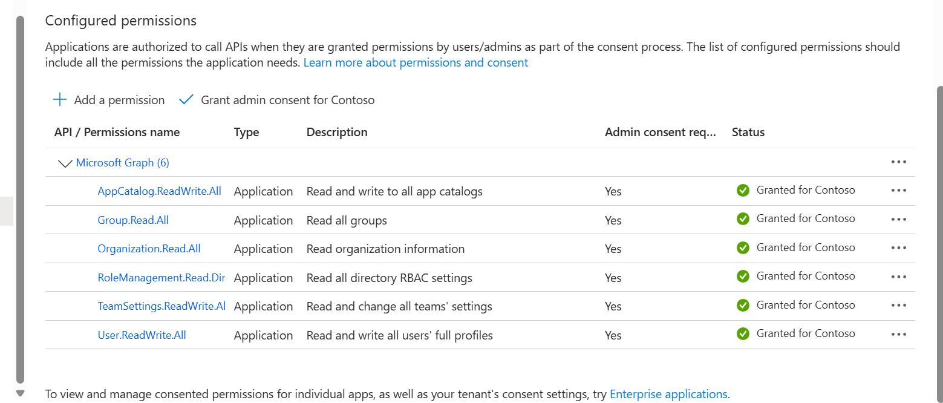The height and width of the screenshot is (403, 943).
Task: Click the left pane scroll down arrow
Action: (x=20, y=393)
